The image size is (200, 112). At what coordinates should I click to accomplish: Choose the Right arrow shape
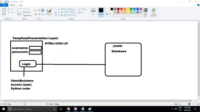click(67, 12)
